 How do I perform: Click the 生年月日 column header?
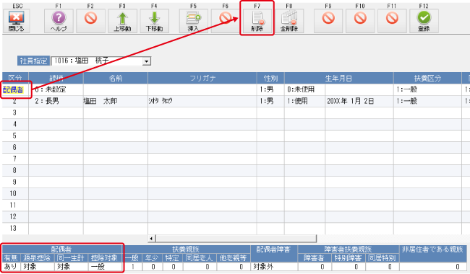[x=338, y=79]
